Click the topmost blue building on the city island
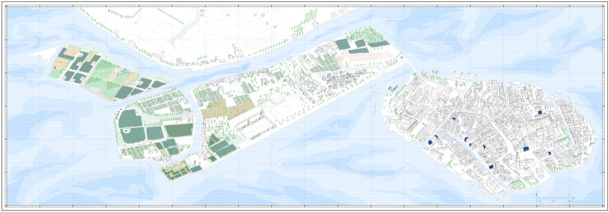The image size is (609, 212). 539,112
